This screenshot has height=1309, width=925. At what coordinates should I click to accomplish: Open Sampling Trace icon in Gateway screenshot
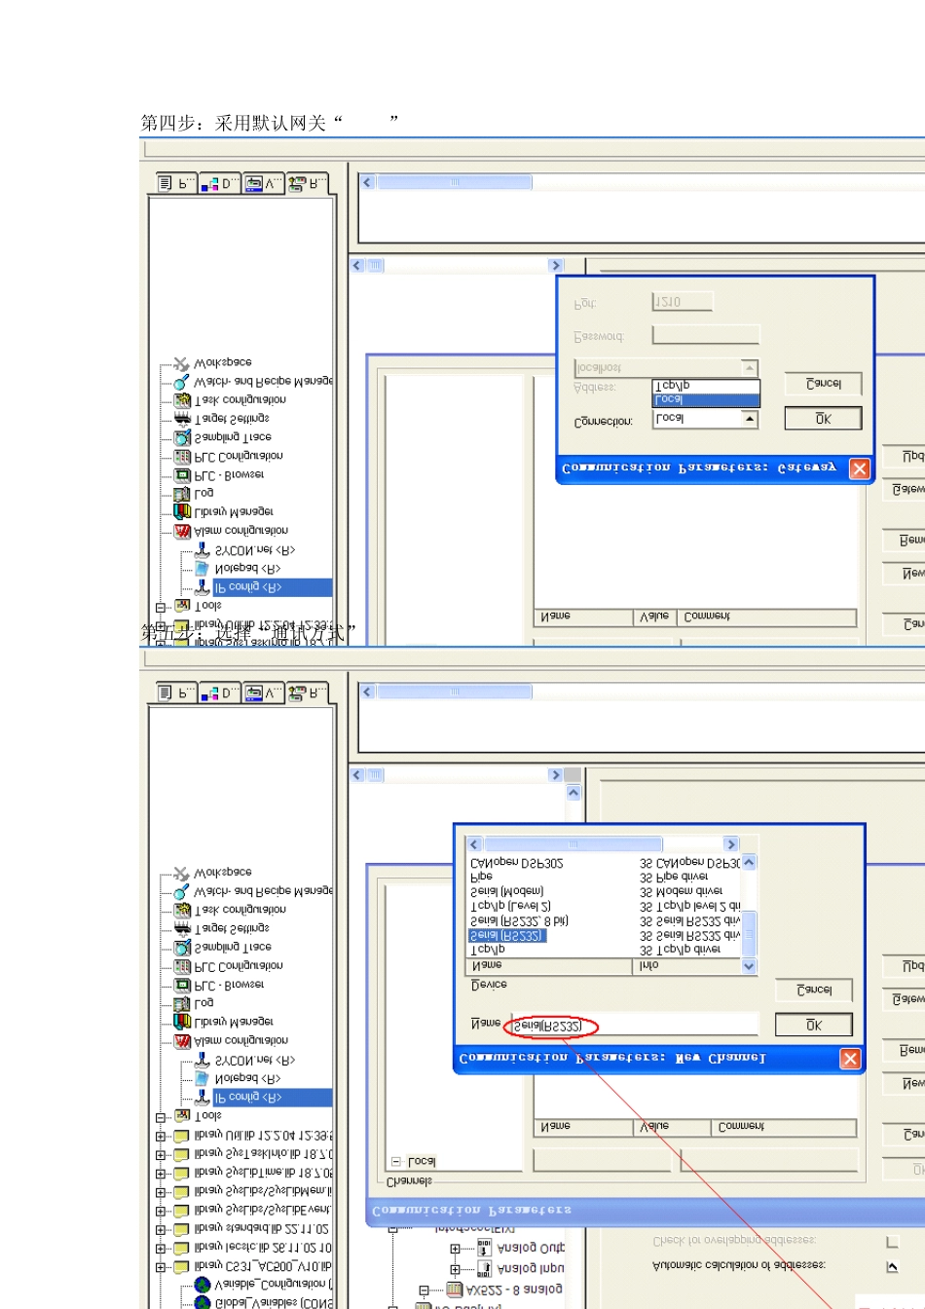click(x=182, y=437)
